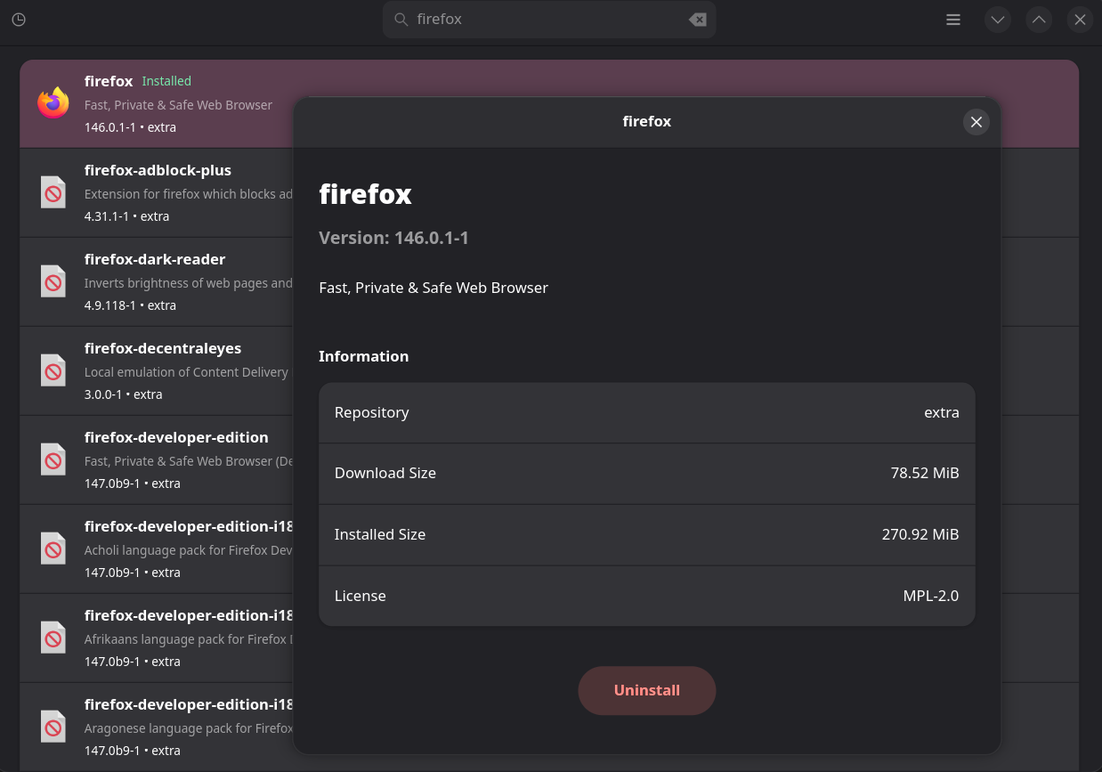
Task: Click the firefox-dark-reader package icon
Action: (53, 281)
